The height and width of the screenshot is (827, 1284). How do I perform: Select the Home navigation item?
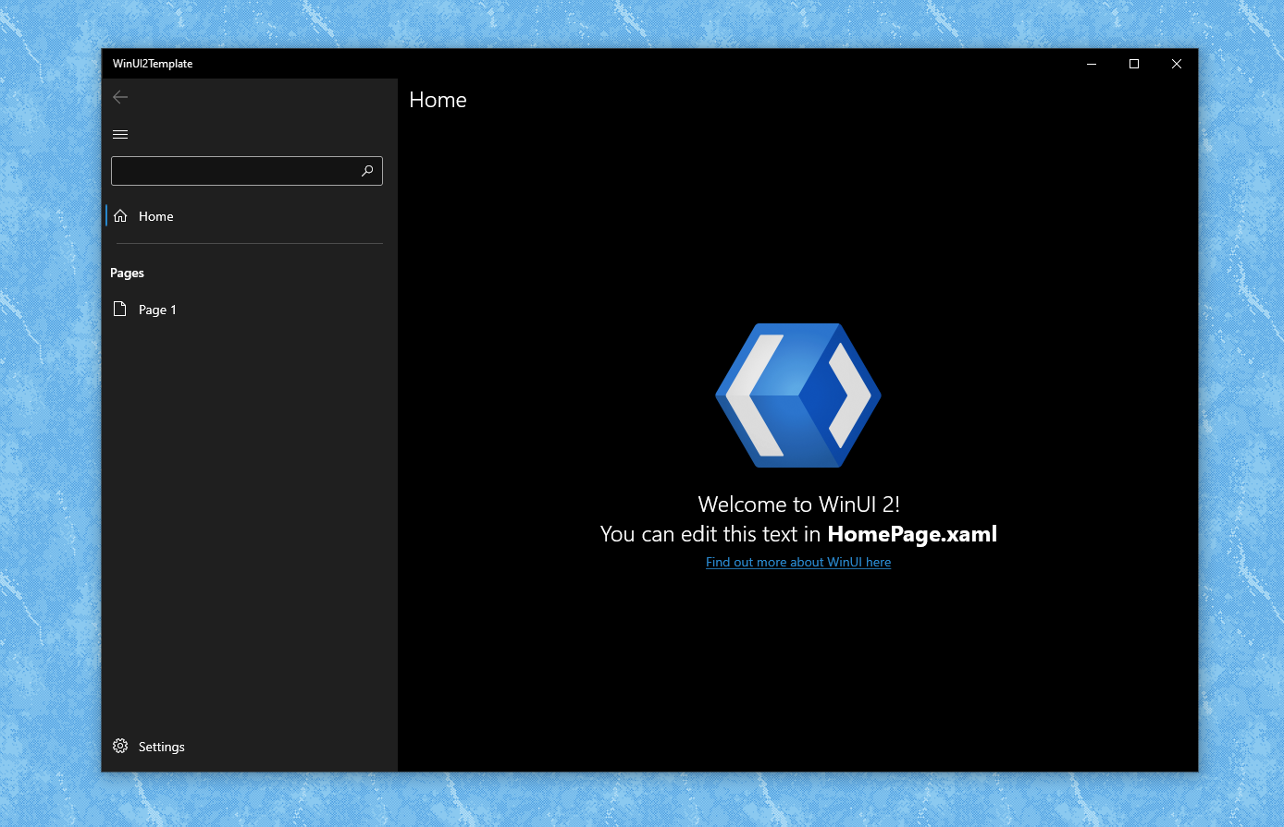(250, 216)
